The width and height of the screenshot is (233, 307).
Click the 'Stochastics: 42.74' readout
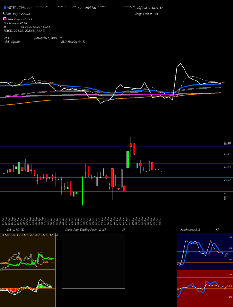[15, 23]
